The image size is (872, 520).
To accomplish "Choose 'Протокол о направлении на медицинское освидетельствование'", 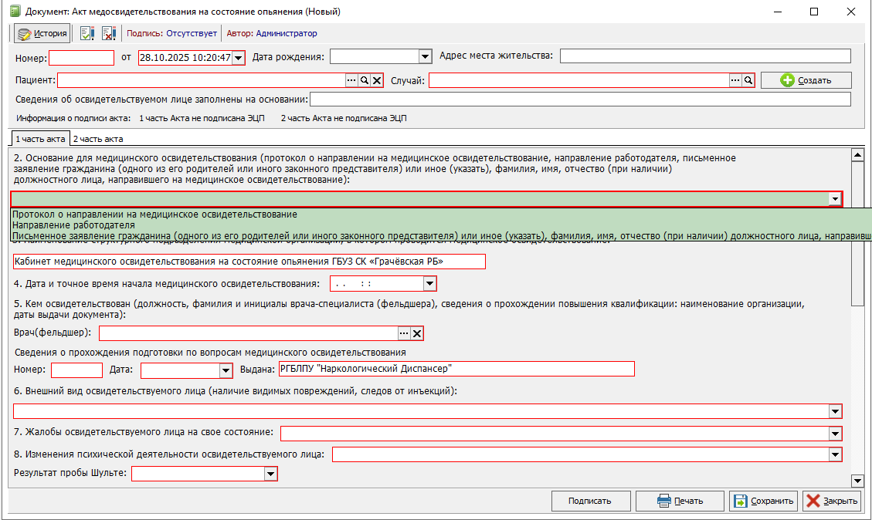I will point(154,214).
